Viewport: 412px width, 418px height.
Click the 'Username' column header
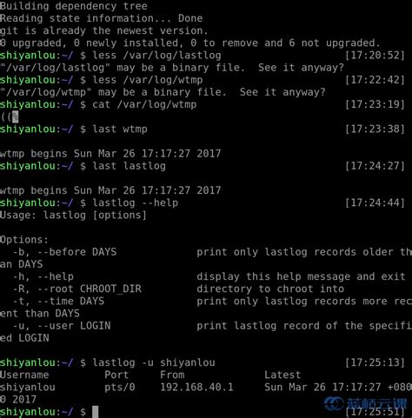[x=24, y=375]
